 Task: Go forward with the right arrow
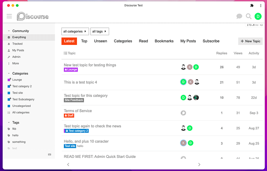(199, 164)
